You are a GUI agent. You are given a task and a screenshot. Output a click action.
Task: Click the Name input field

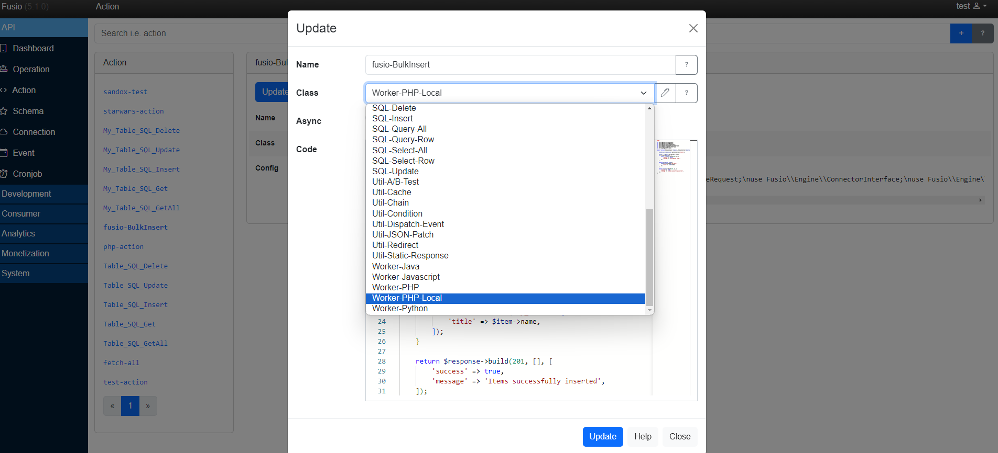click(x=520, y=64)
